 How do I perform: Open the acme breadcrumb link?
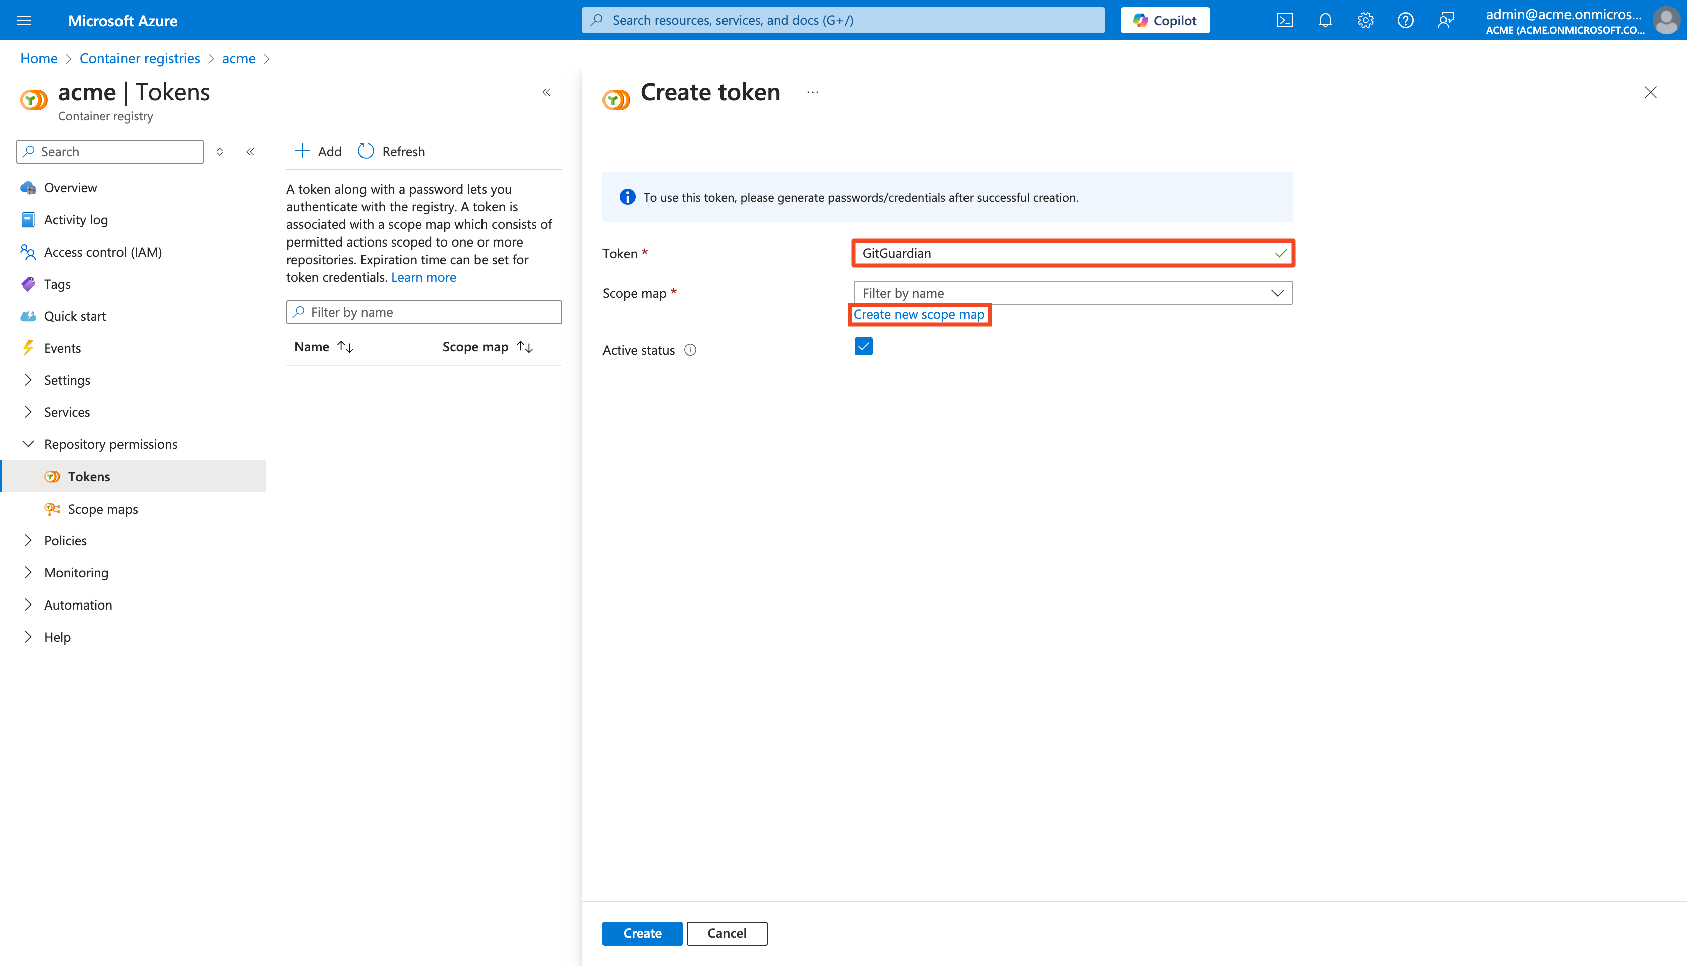click(x=239, y=58)
